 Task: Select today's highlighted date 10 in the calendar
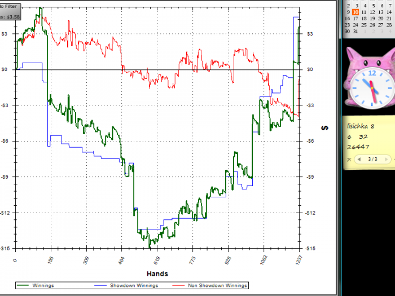coord(355,12)
